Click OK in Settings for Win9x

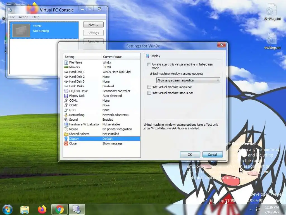click(x=190, y=155)
